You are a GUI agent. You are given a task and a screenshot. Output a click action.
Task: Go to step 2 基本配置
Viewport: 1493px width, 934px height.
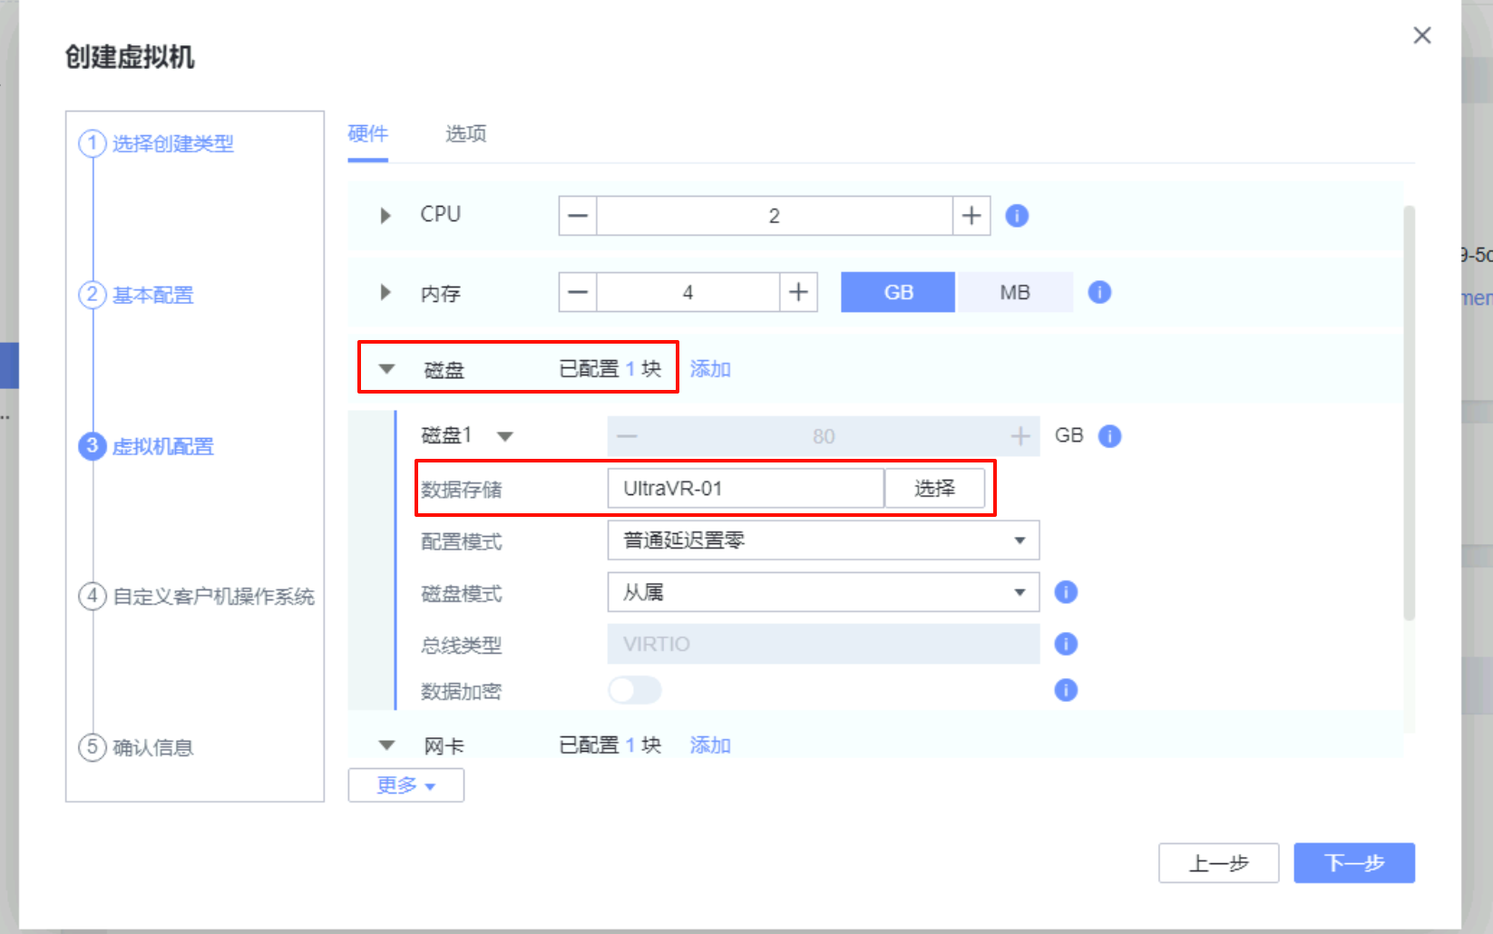pos(152,295)
